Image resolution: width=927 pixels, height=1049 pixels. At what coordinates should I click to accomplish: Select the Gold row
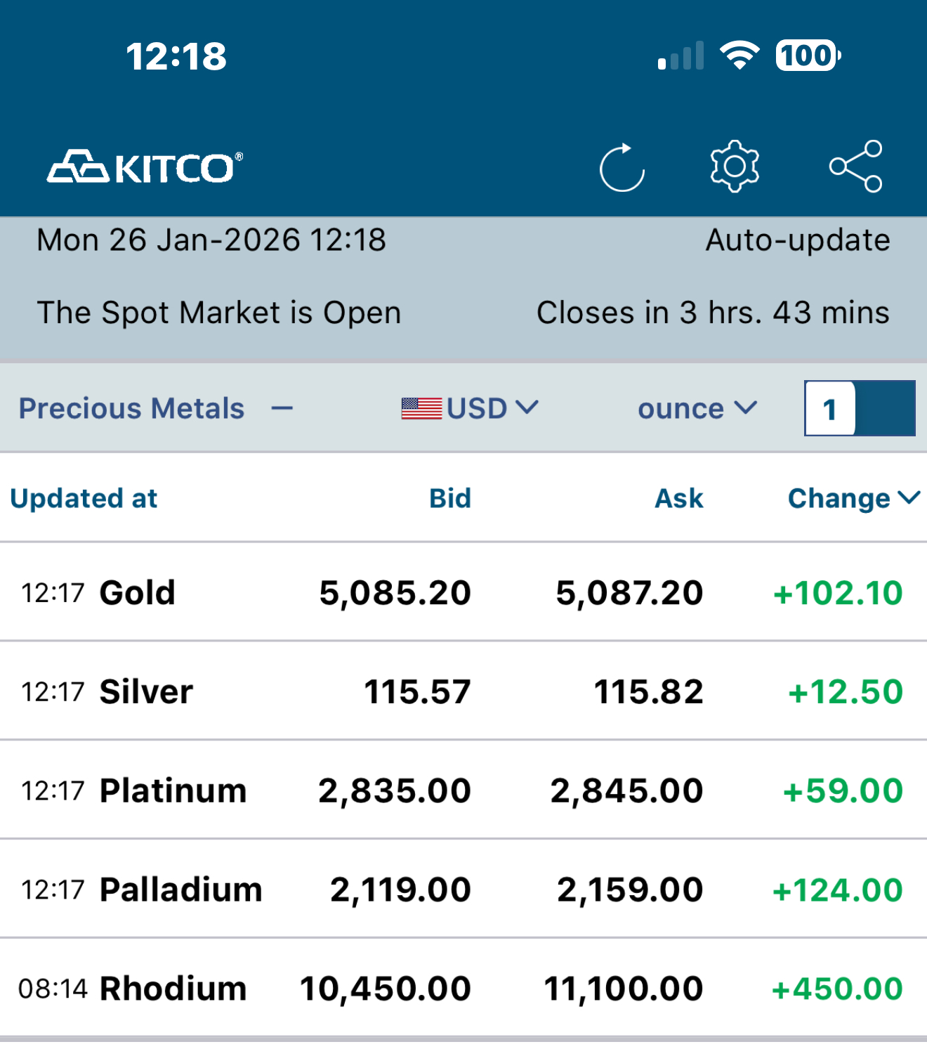click(138, 592)
